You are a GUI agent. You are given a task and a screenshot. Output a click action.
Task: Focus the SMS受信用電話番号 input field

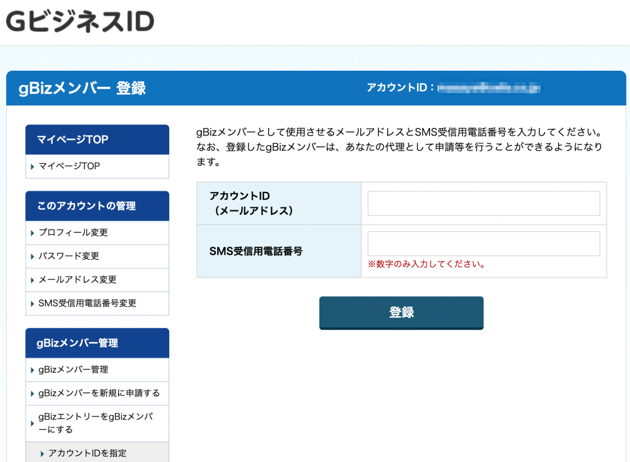click(484, 244)
